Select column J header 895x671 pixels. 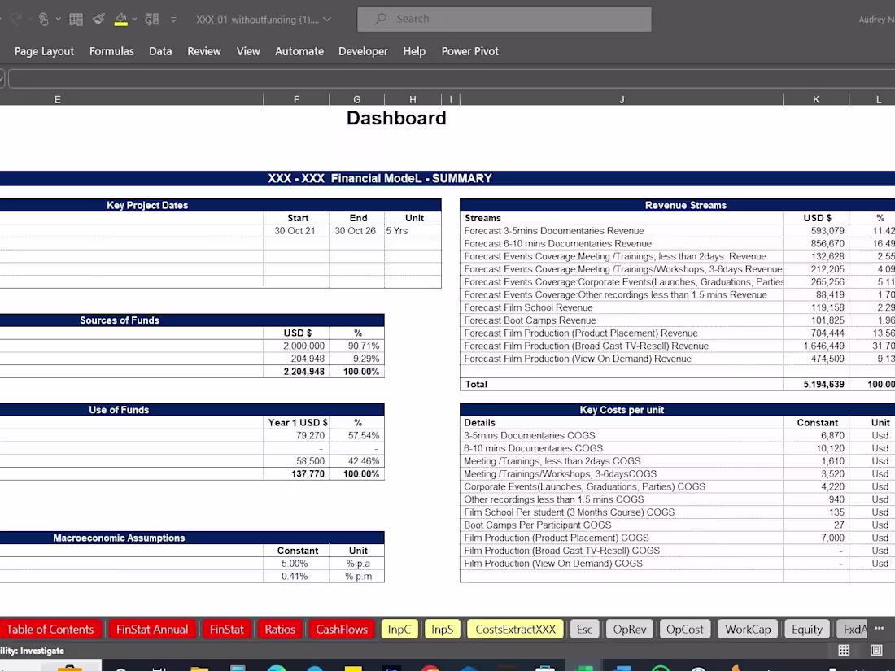[622, 100]
